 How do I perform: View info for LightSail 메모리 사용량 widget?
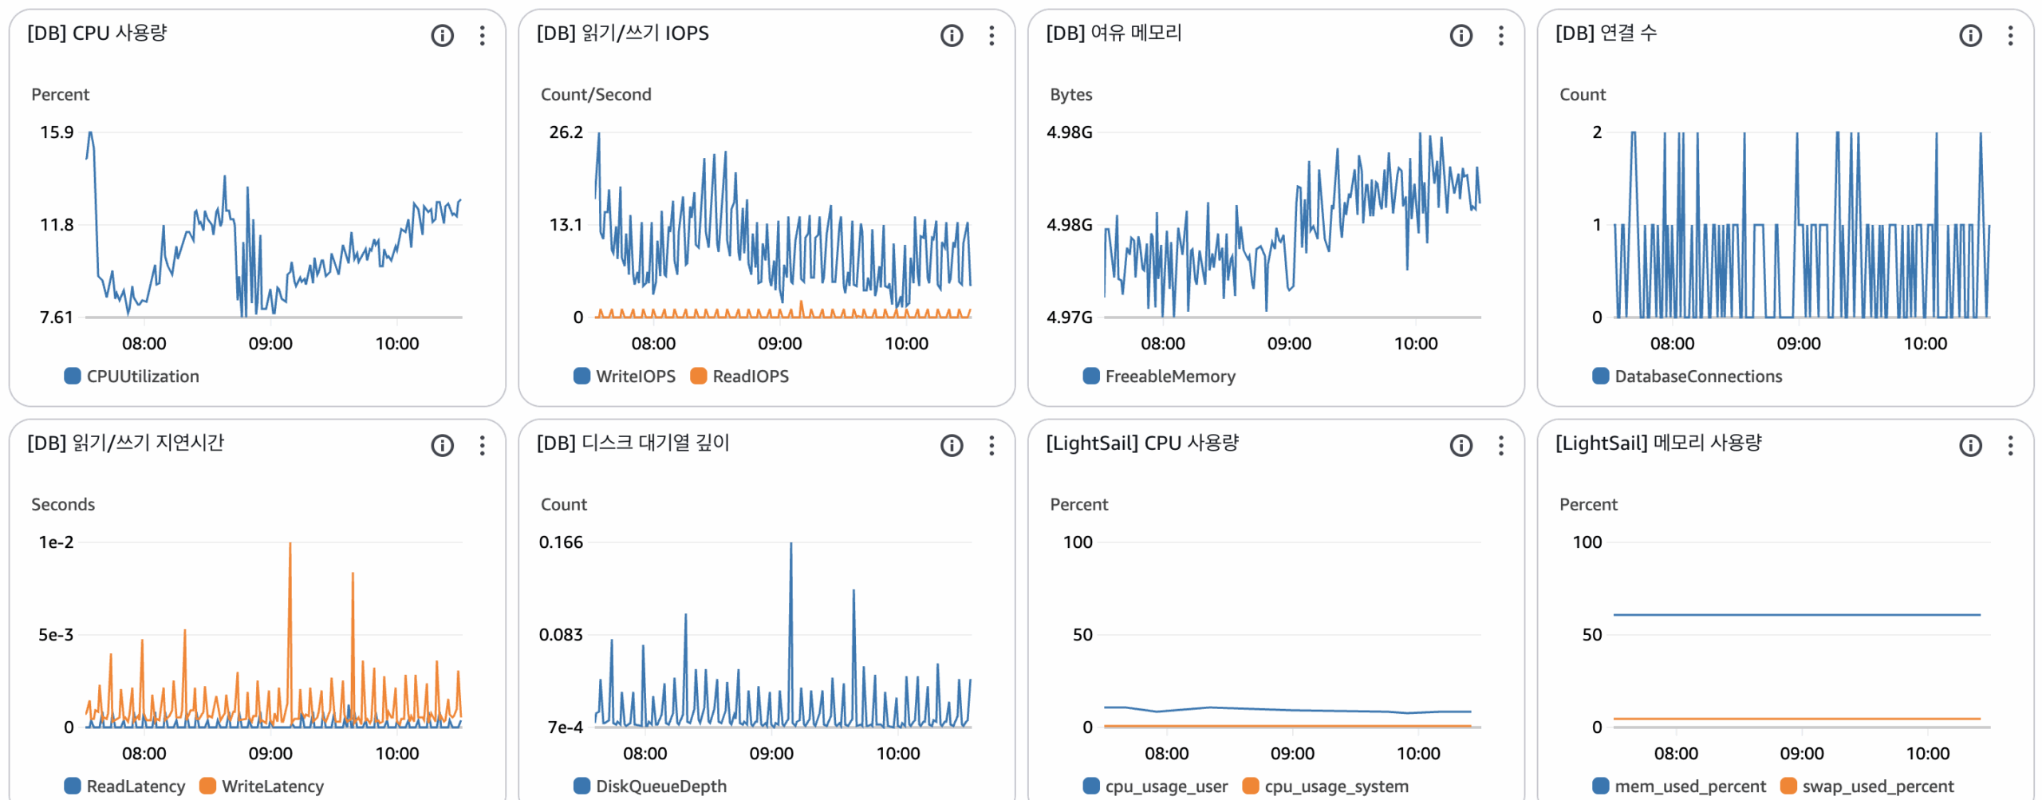(1969, 445)
